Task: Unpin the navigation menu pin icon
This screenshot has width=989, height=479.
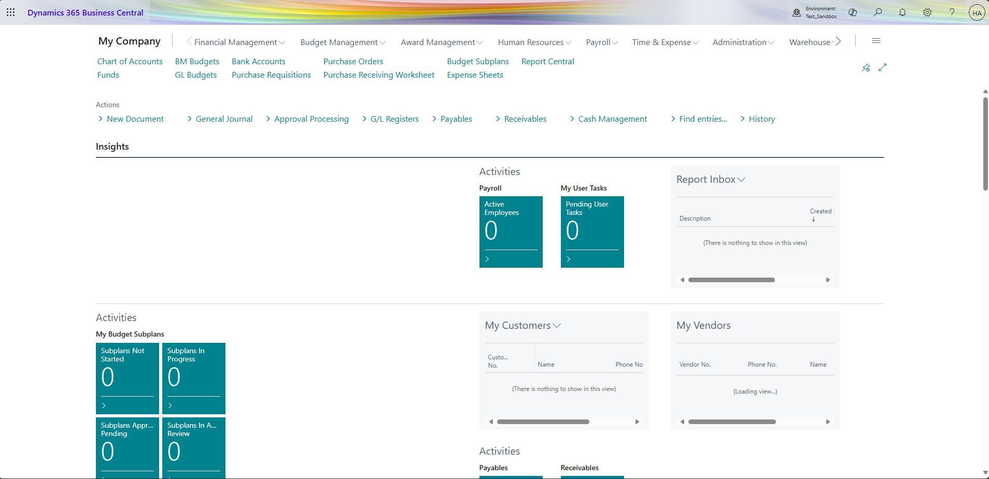Action: (x=866, y=67)
